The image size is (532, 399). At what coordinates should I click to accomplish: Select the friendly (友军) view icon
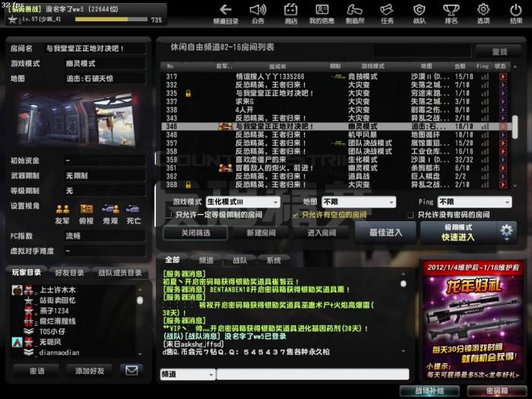point(63,209)
